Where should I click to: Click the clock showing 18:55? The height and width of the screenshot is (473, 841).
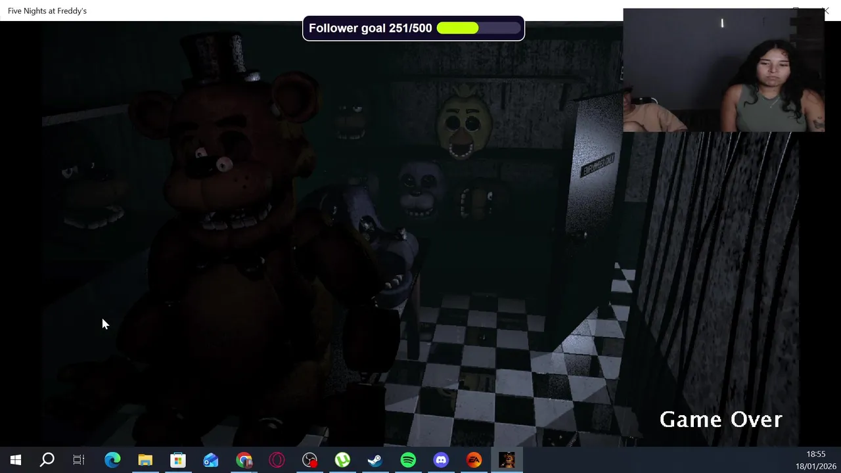click(815, 454)
